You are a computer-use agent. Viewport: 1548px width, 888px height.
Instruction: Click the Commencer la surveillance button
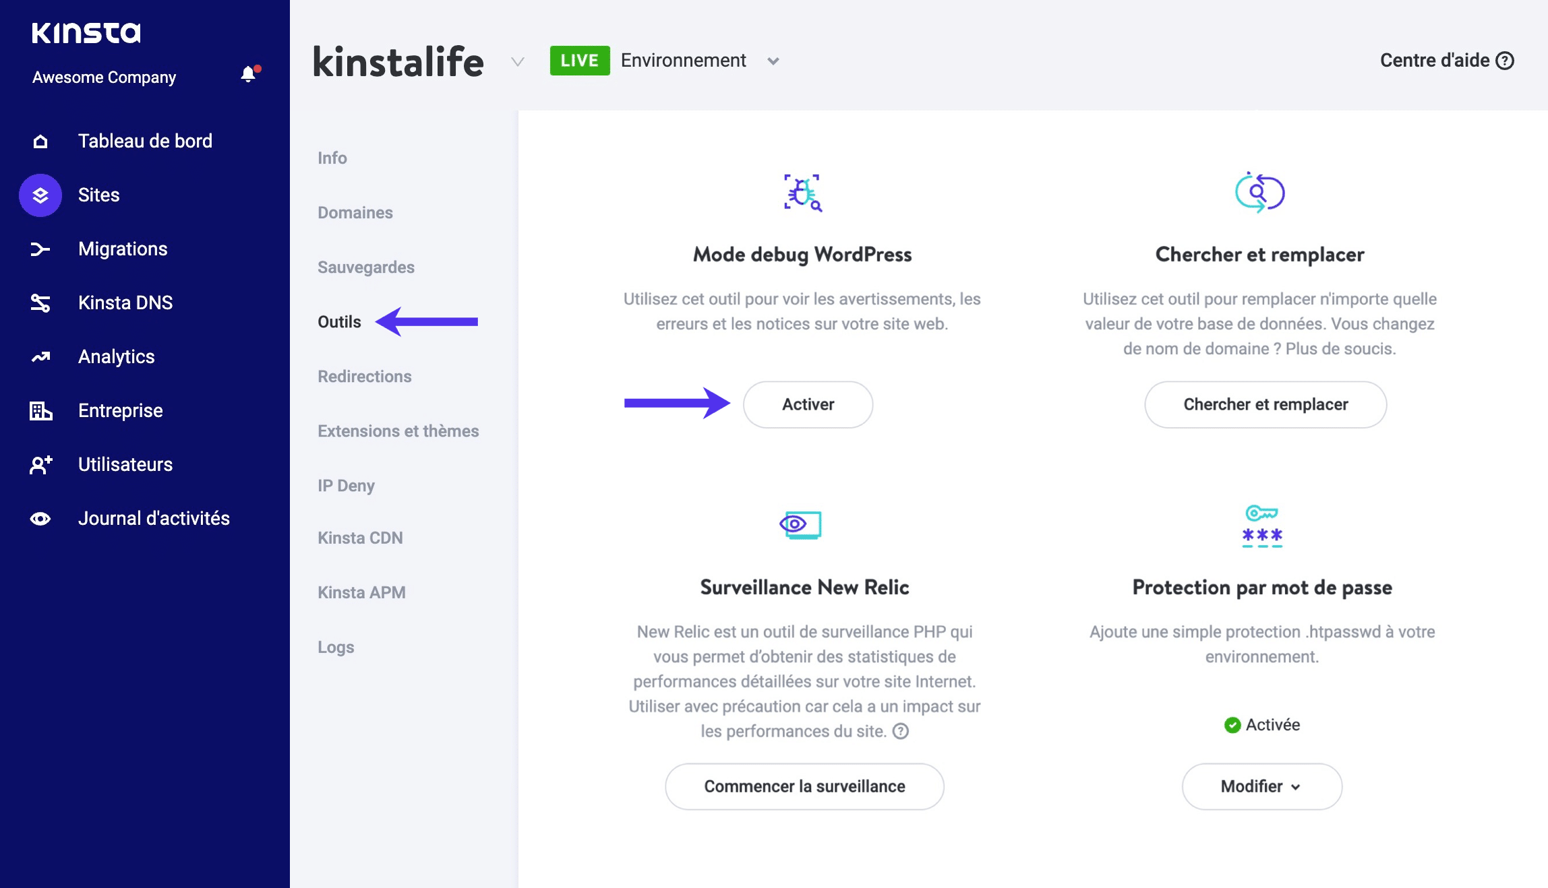[x=805, y=786]
